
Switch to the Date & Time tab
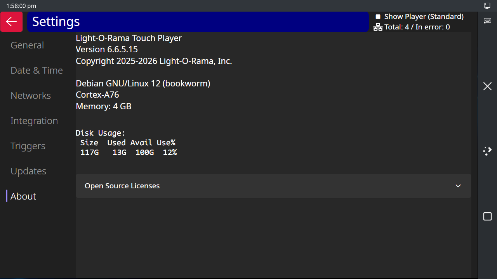36,71
